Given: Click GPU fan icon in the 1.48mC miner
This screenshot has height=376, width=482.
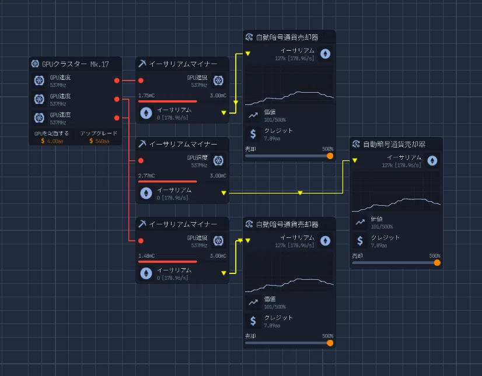Looking at the screenshot, I should click(218, 241).
